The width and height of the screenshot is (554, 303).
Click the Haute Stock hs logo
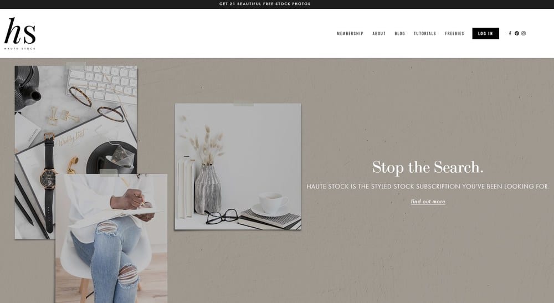tap(20, 34)
